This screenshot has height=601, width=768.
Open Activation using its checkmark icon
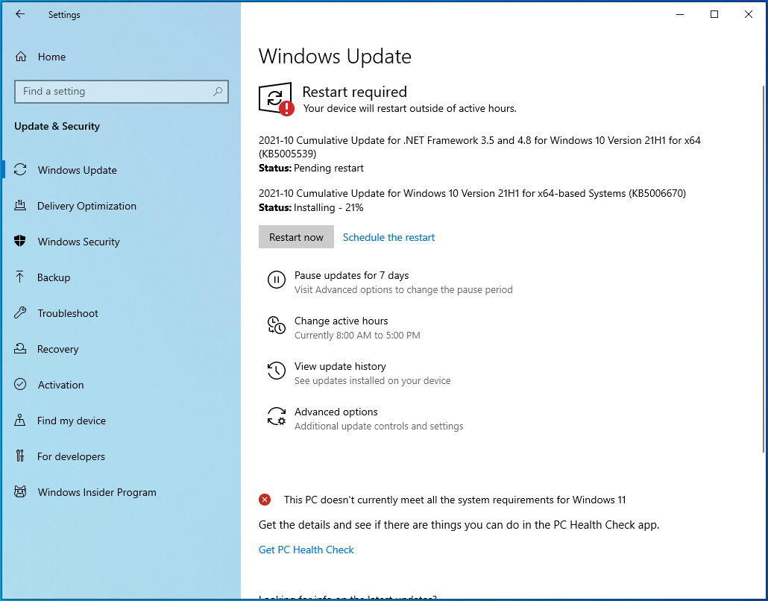22,385
